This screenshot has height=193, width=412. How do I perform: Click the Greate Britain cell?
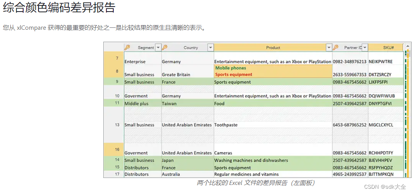[x=188, y=71]
